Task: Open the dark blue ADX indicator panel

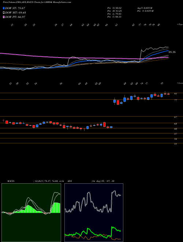Action: [94, 213]
